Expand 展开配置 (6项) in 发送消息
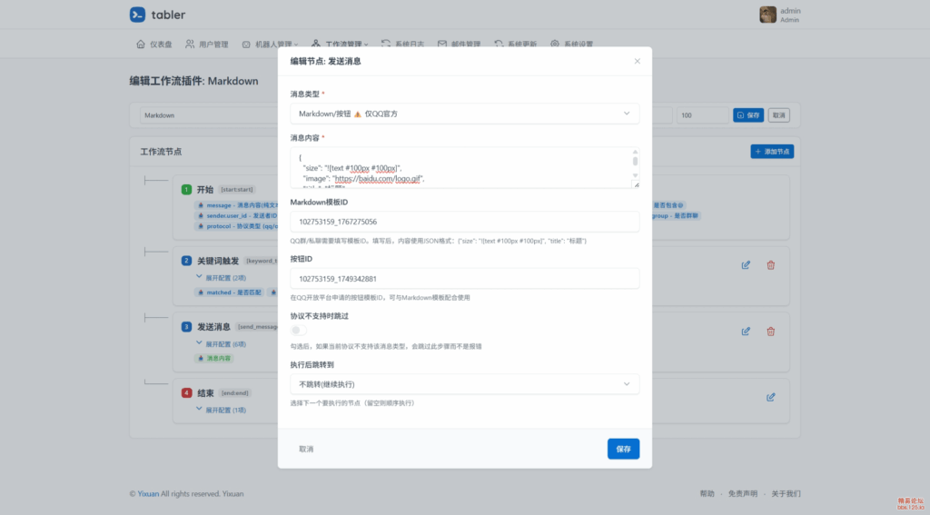The width and height of the screenshot is (930, 515). [x=222, y=344]
